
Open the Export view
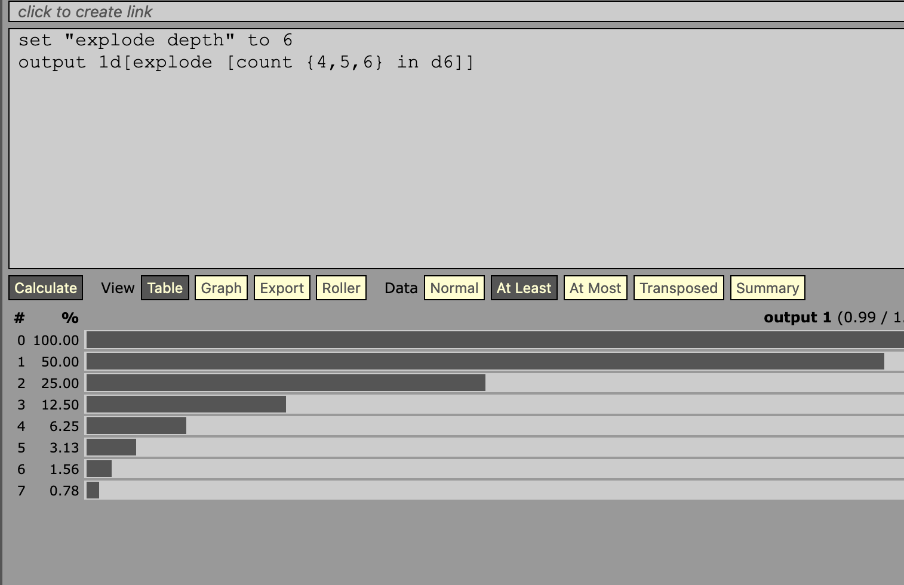click(282, 288)
